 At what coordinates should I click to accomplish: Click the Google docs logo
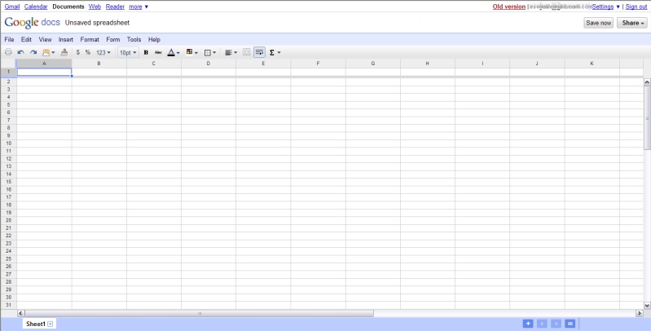click(33, 23)
